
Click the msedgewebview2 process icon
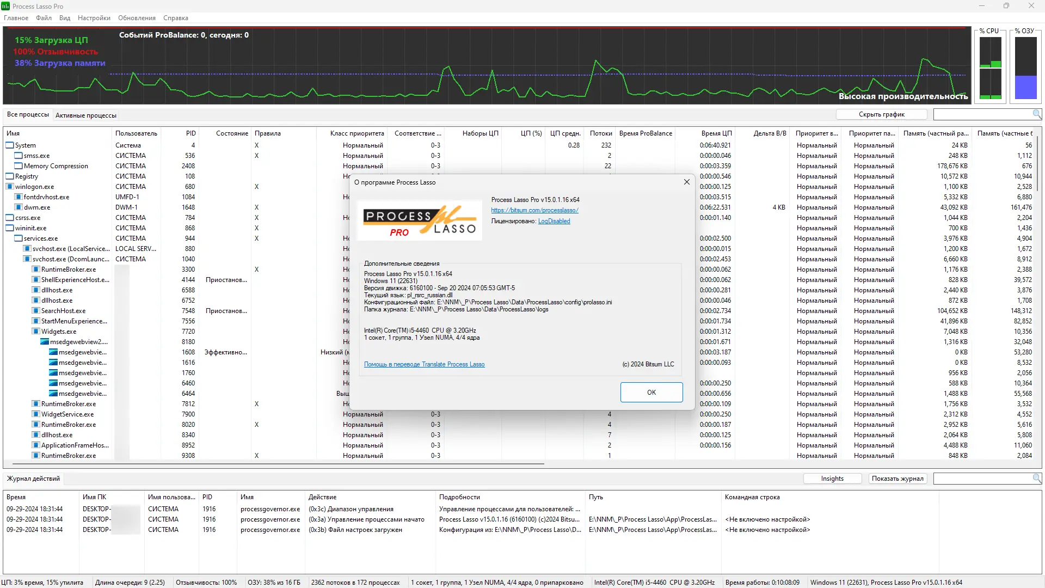tap(45, 342)
